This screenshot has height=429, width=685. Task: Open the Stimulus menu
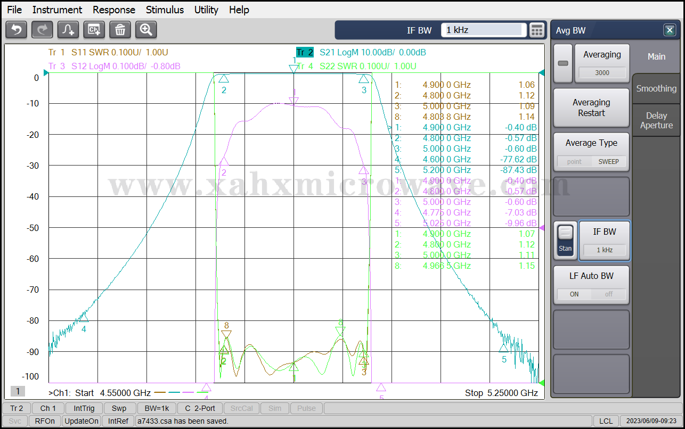coord(165,10)
